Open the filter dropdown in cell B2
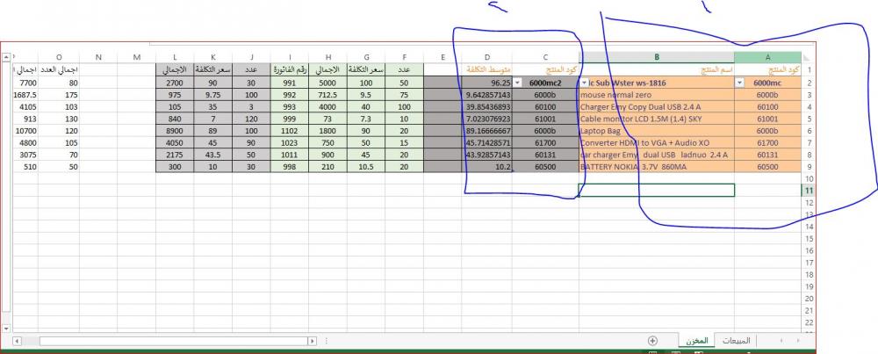 [585, 83]
